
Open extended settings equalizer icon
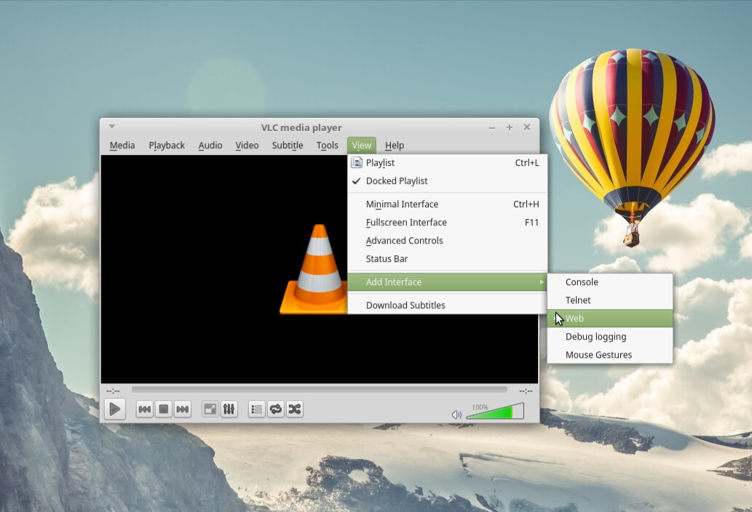click(229, 409)
